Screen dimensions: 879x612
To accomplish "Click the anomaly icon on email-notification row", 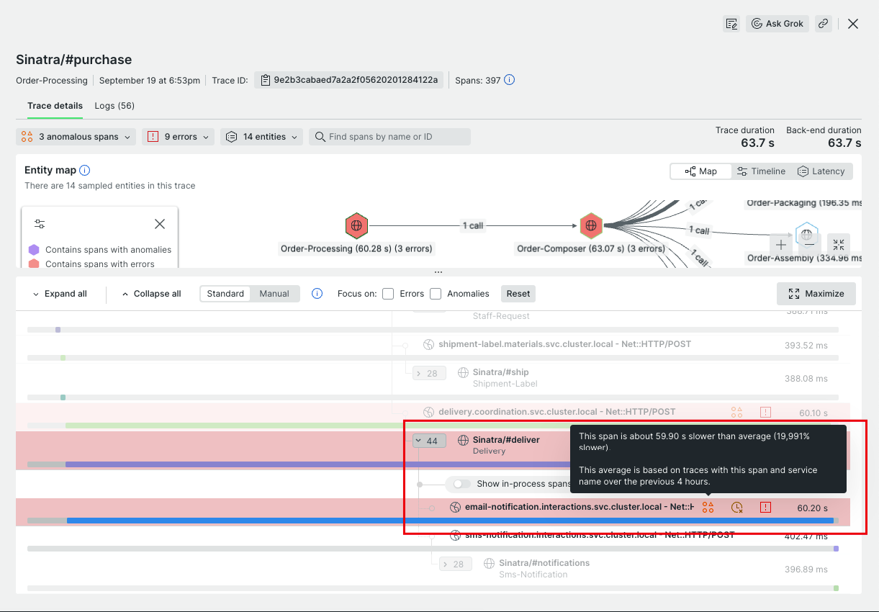I will click(708, 508).
